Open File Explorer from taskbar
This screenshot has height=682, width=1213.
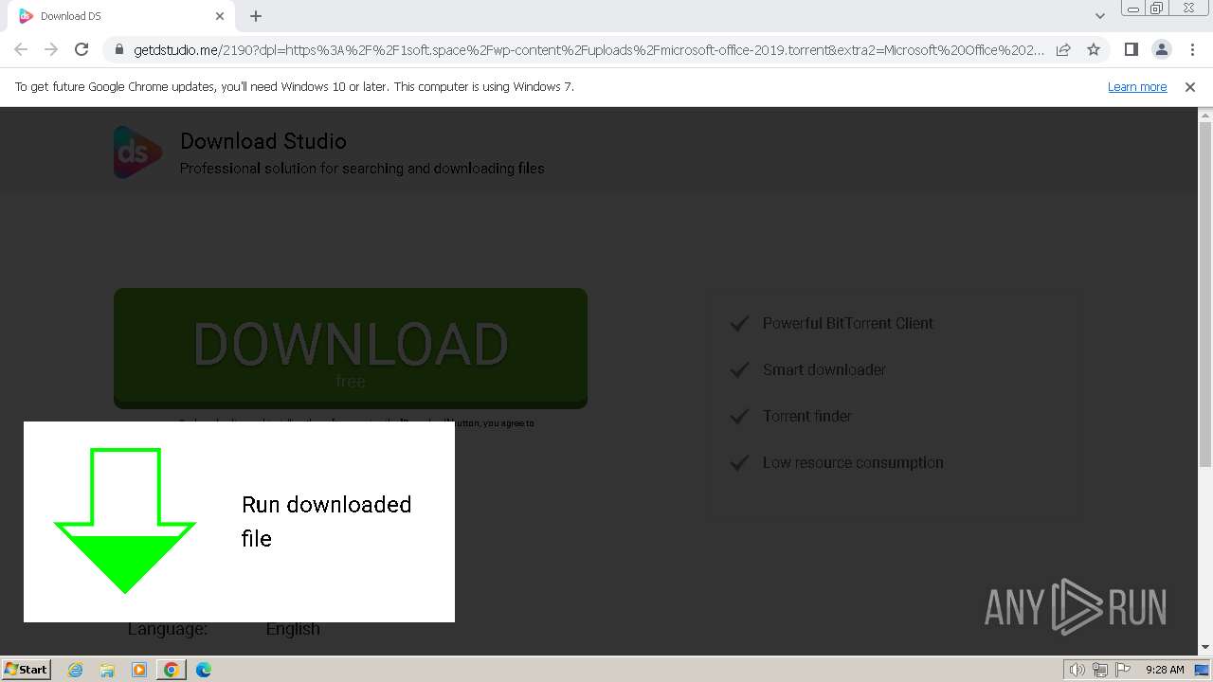pyautogui.click(x=107, y=670)
